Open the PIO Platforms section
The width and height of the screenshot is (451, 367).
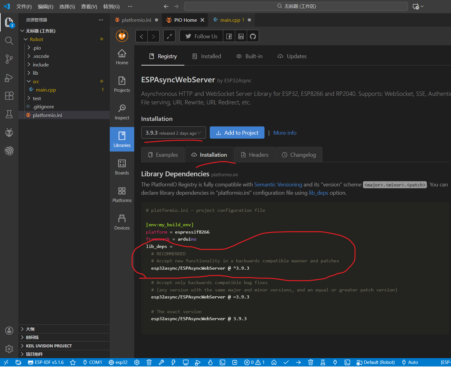(122, 195)
